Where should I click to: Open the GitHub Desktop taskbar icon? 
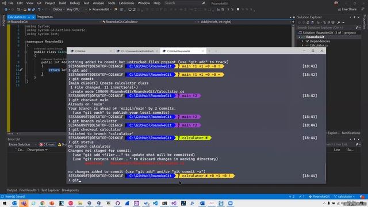pyautogui.click(x=117, y=203)
